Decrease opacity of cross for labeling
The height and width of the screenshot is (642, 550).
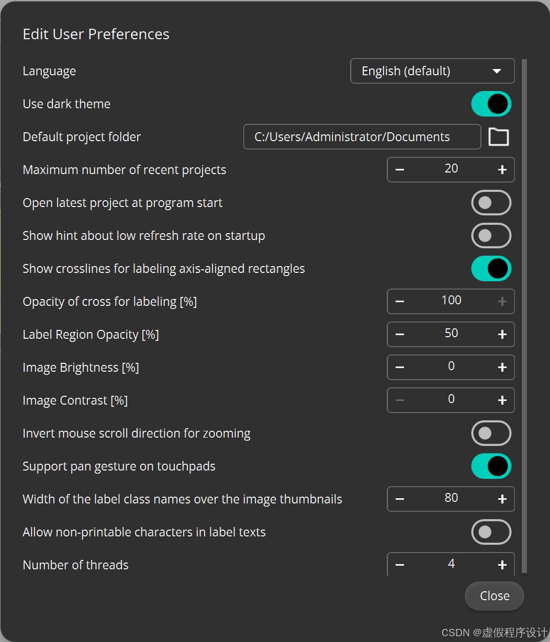pyautogui.click(x=399, y=301)
